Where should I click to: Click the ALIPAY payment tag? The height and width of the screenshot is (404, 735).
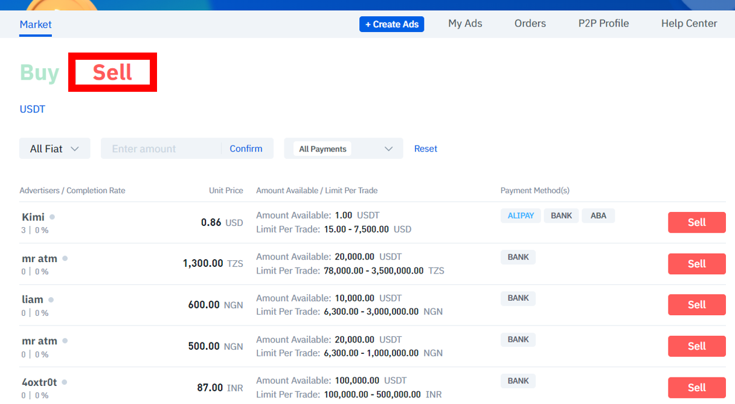click(x=521, y=216)
